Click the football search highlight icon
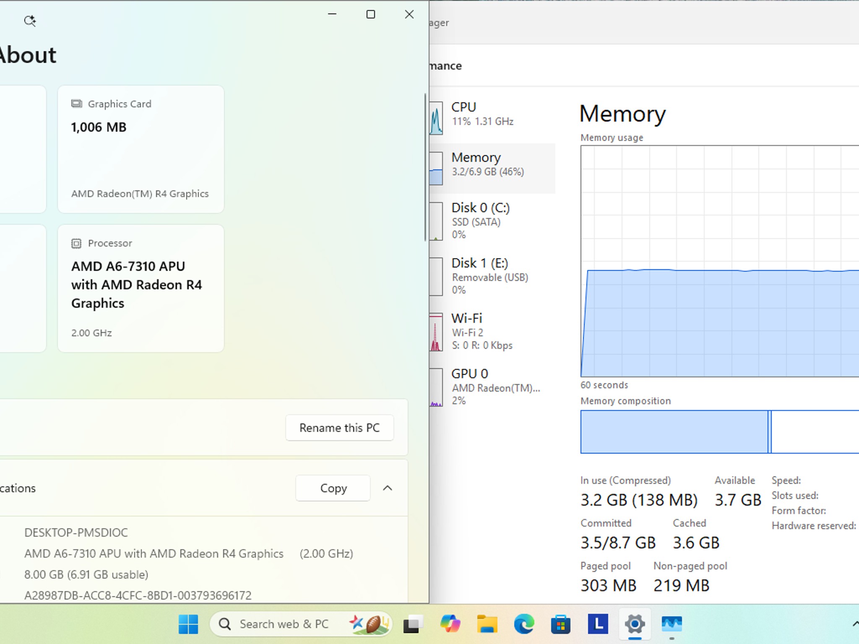This screenshot has width=859, height=644. pos(369,624)
